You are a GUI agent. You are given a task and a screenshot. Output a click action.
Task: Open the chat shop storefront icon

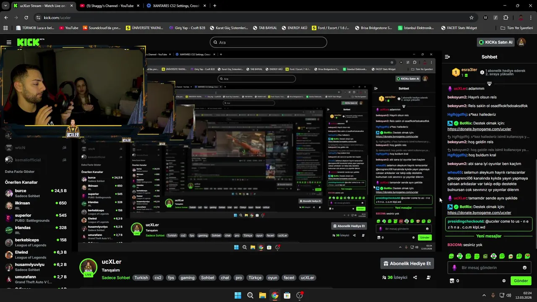pyautogui.click(x=452, y=281)
